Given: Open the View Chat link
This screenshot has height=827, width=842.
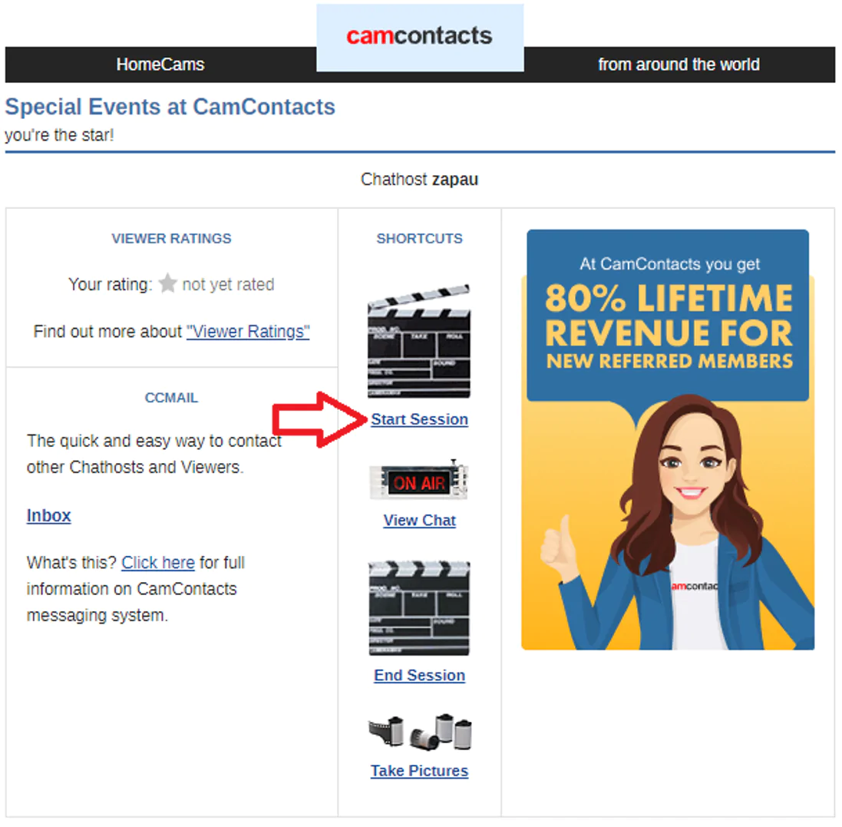Looking at the screenshot, I should pos(419,520).
